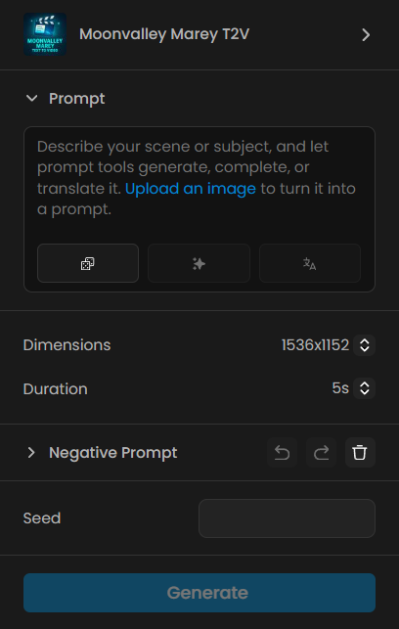
Task: Click the trash delete icon
Action: (x=360, y=453)
